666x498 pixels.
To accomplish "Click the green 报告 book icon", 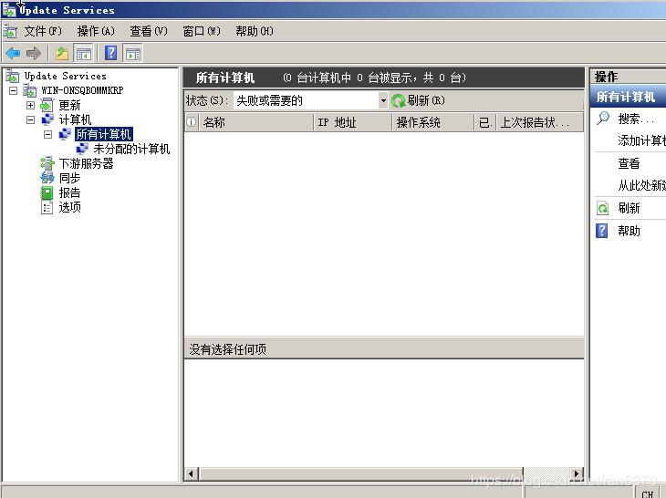I will (x=47, y=192).
